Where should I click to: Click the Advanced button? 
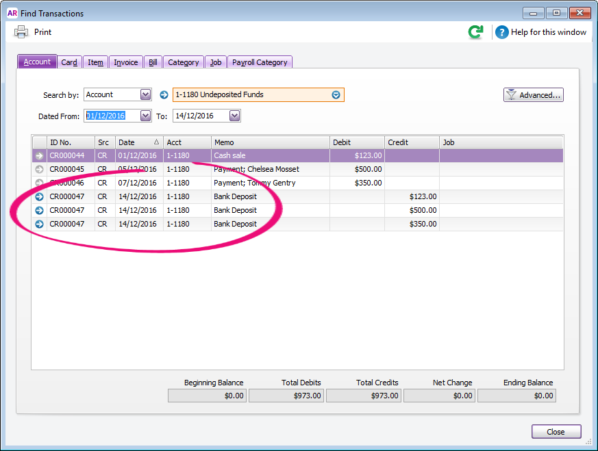pos(533,94)
